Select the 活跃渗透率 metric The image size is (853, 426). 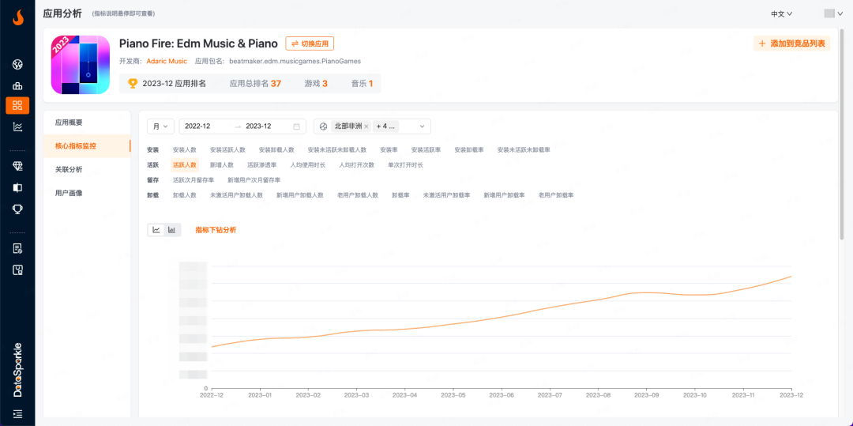pos(261,165)
